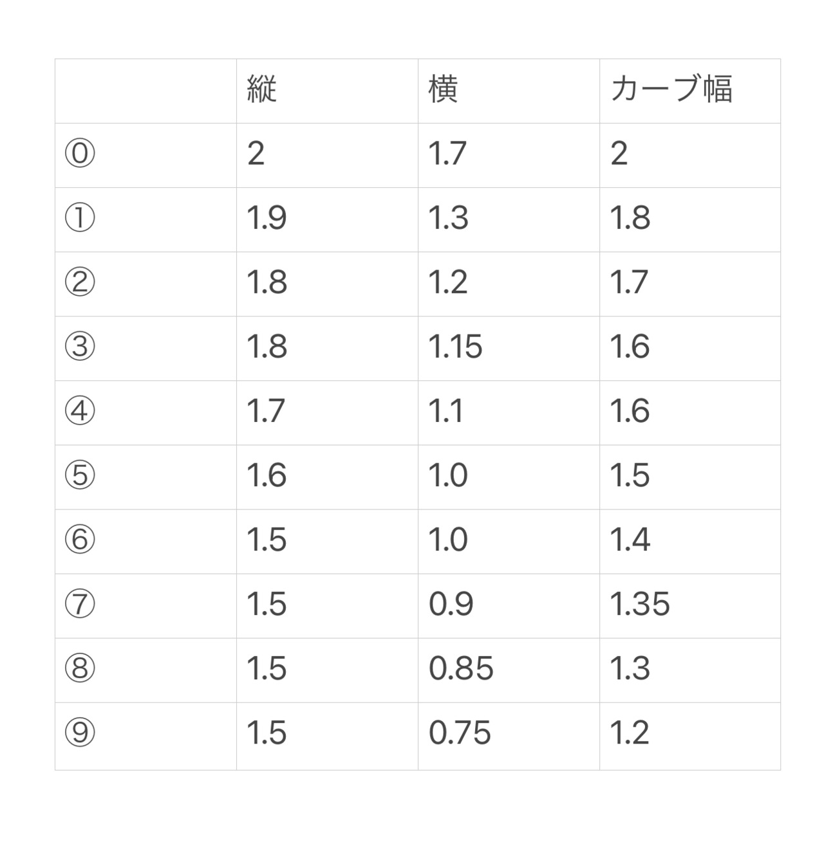Viewport: 824px width, 842px height.
Task: Select the circled 9 row label
Action: (x=80, y=733)
